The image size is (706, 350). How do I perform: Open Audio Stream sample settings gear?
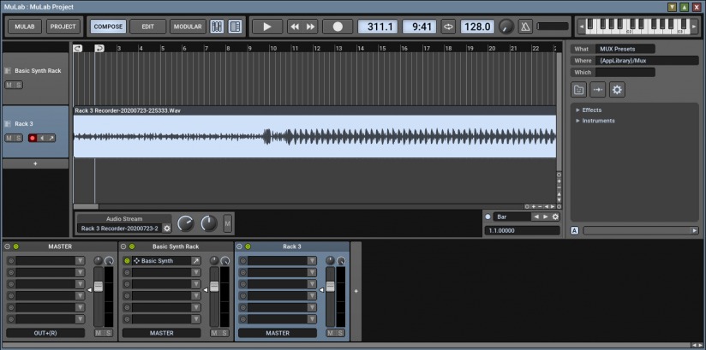(x=167, y=228)
